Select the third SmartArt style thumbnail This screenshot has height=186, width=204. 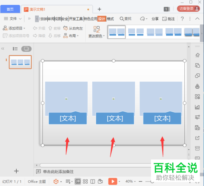pos(155,32)
